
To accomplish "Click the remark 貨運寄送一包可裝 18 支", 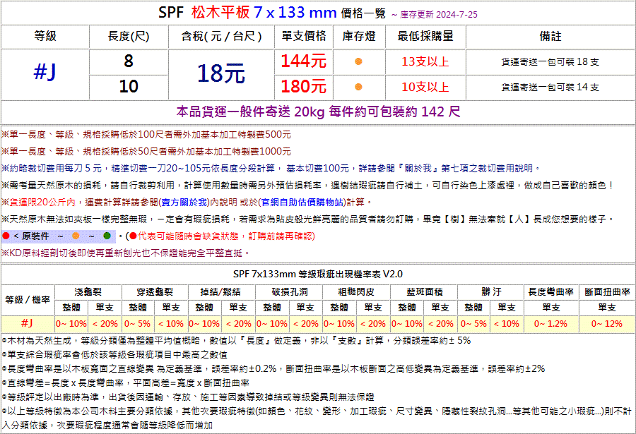I will coord(550,61).
